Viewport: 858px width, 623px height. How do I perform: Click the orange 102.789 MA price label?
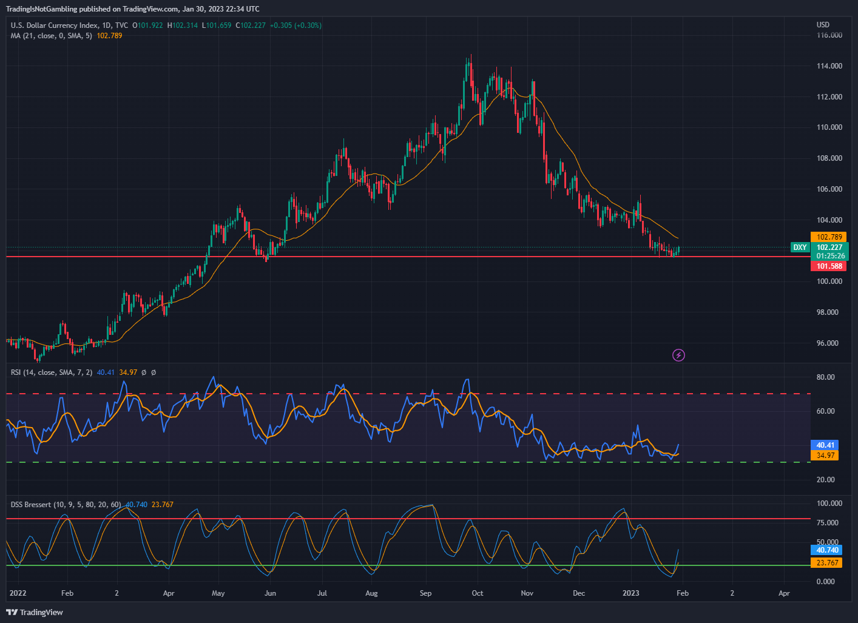[x=829, y=237]
